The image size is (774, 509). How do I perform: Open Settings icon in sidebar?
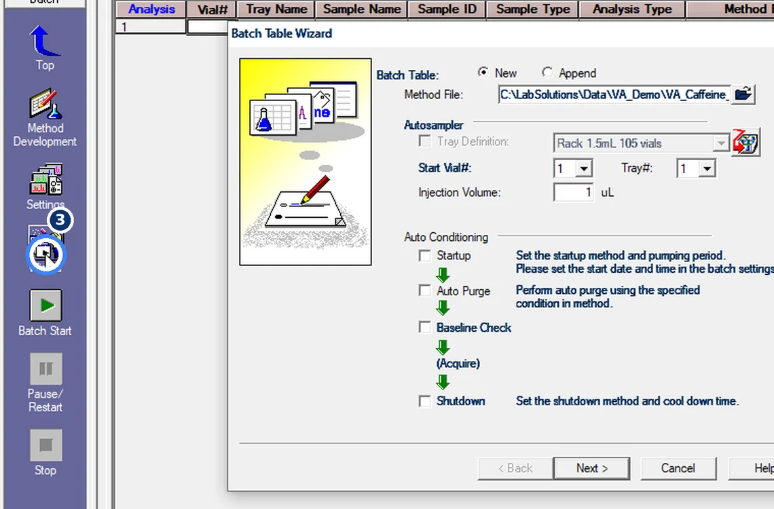[x=45, y=187]
